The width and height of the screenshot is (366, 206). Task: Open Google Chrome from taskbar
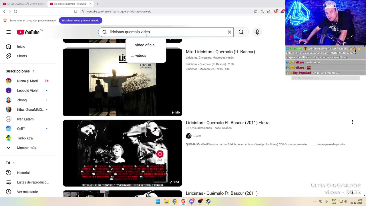(175, 201)
